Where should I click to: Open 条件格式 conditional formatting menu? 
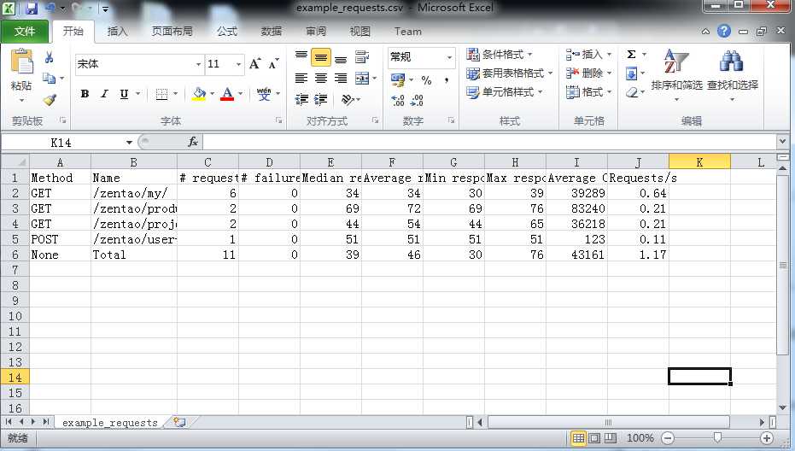(x=499, y=55)
